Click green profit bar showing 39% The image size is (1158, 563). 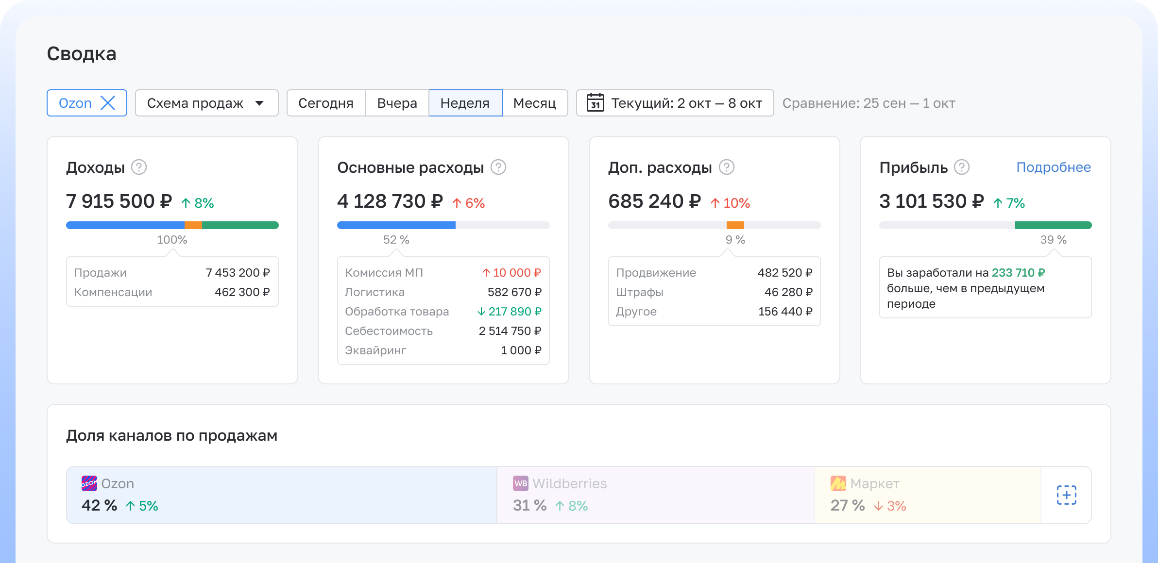pos(1053,225)
